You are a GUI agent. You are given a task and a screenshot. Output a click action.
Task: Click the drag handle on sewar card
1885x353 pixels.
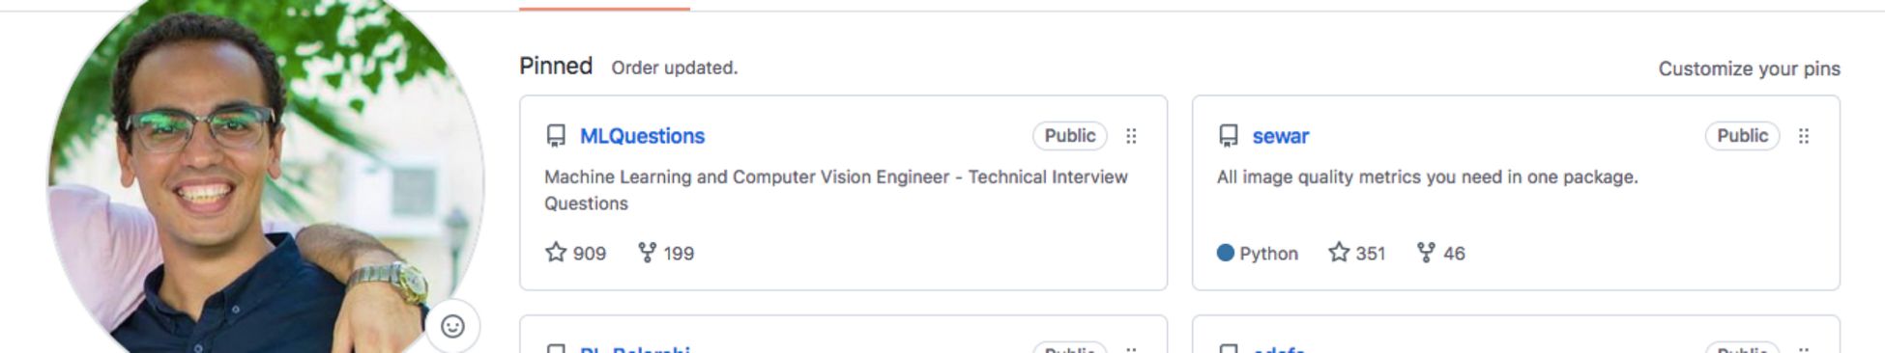click(1803, 136)
